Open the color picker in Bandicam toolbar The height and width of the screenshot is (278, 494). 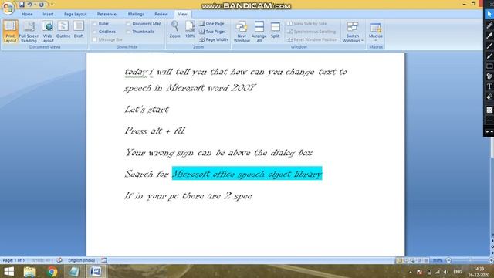(489, 110)
